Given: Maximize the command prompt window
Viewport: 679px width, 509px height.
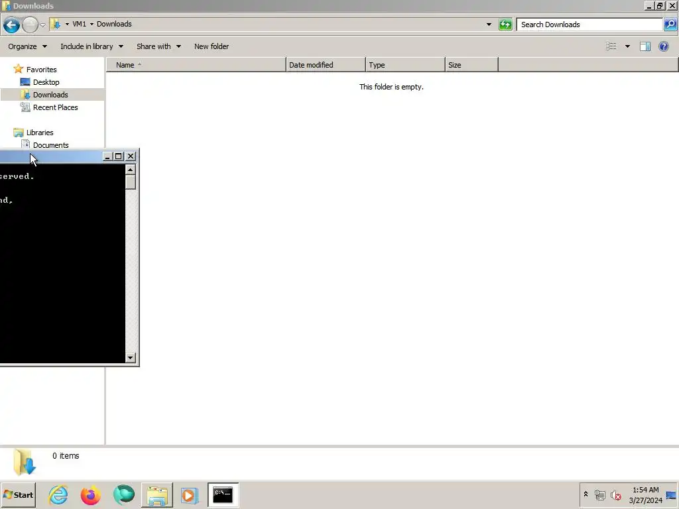Looking at the screenshot, I should [x=119, y=156].
